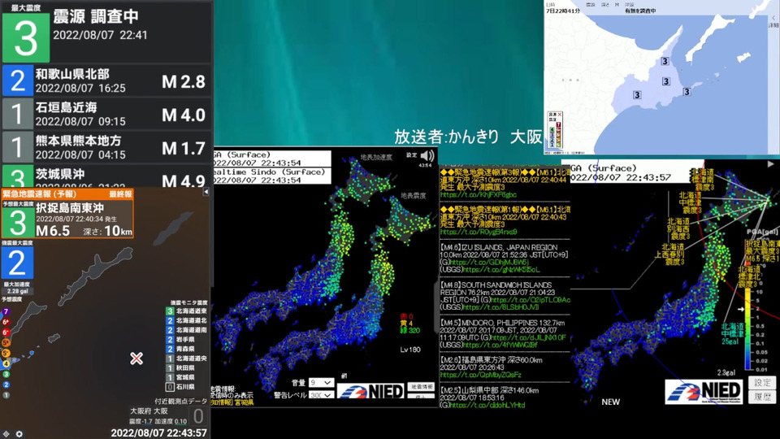Mute the speaker icon in the NIED monitor
This screenshot has width=780, height=439.
tap(427, 156)
